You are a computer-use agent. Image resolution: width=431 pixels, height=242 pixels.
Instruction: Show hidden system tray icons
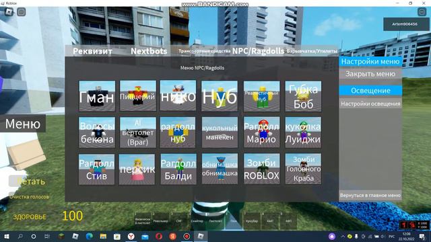(343, 236)
